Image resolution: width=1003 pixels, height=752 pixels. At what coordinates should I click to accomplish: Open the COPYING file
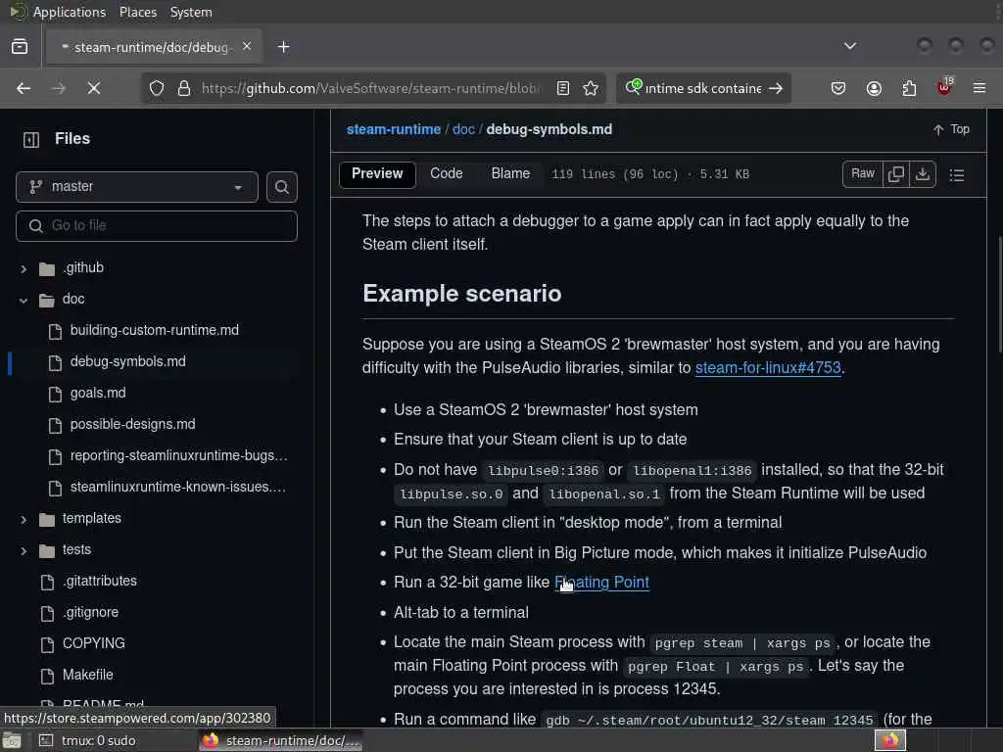[x=93, y=644]
